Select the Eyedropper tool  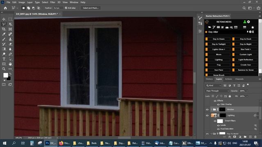(x=4, y=34)
